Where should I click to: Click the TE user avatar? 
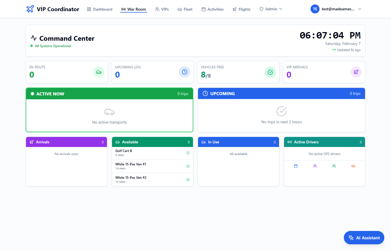click(315, 9)
